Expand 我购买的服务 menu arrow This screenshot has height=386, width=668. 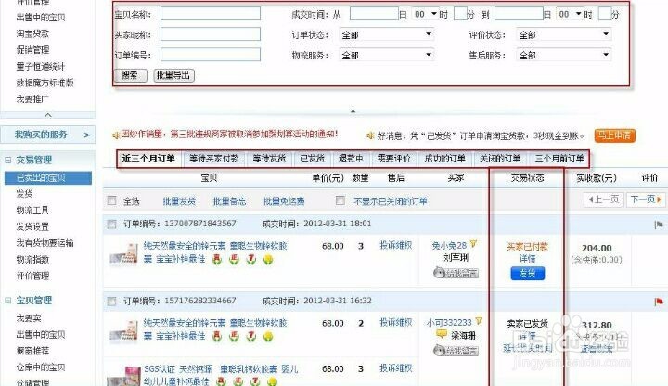(87, 135)
